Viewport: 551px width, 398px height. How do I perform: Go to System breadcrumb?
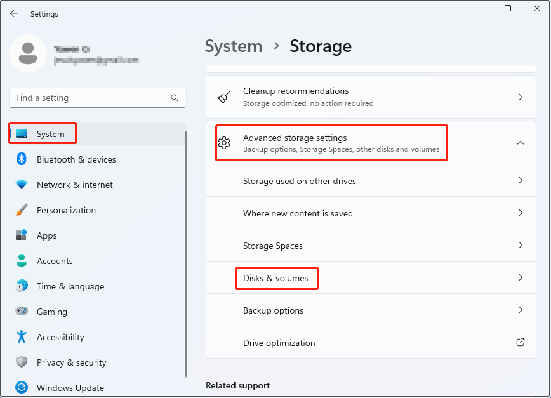point(234,46)
